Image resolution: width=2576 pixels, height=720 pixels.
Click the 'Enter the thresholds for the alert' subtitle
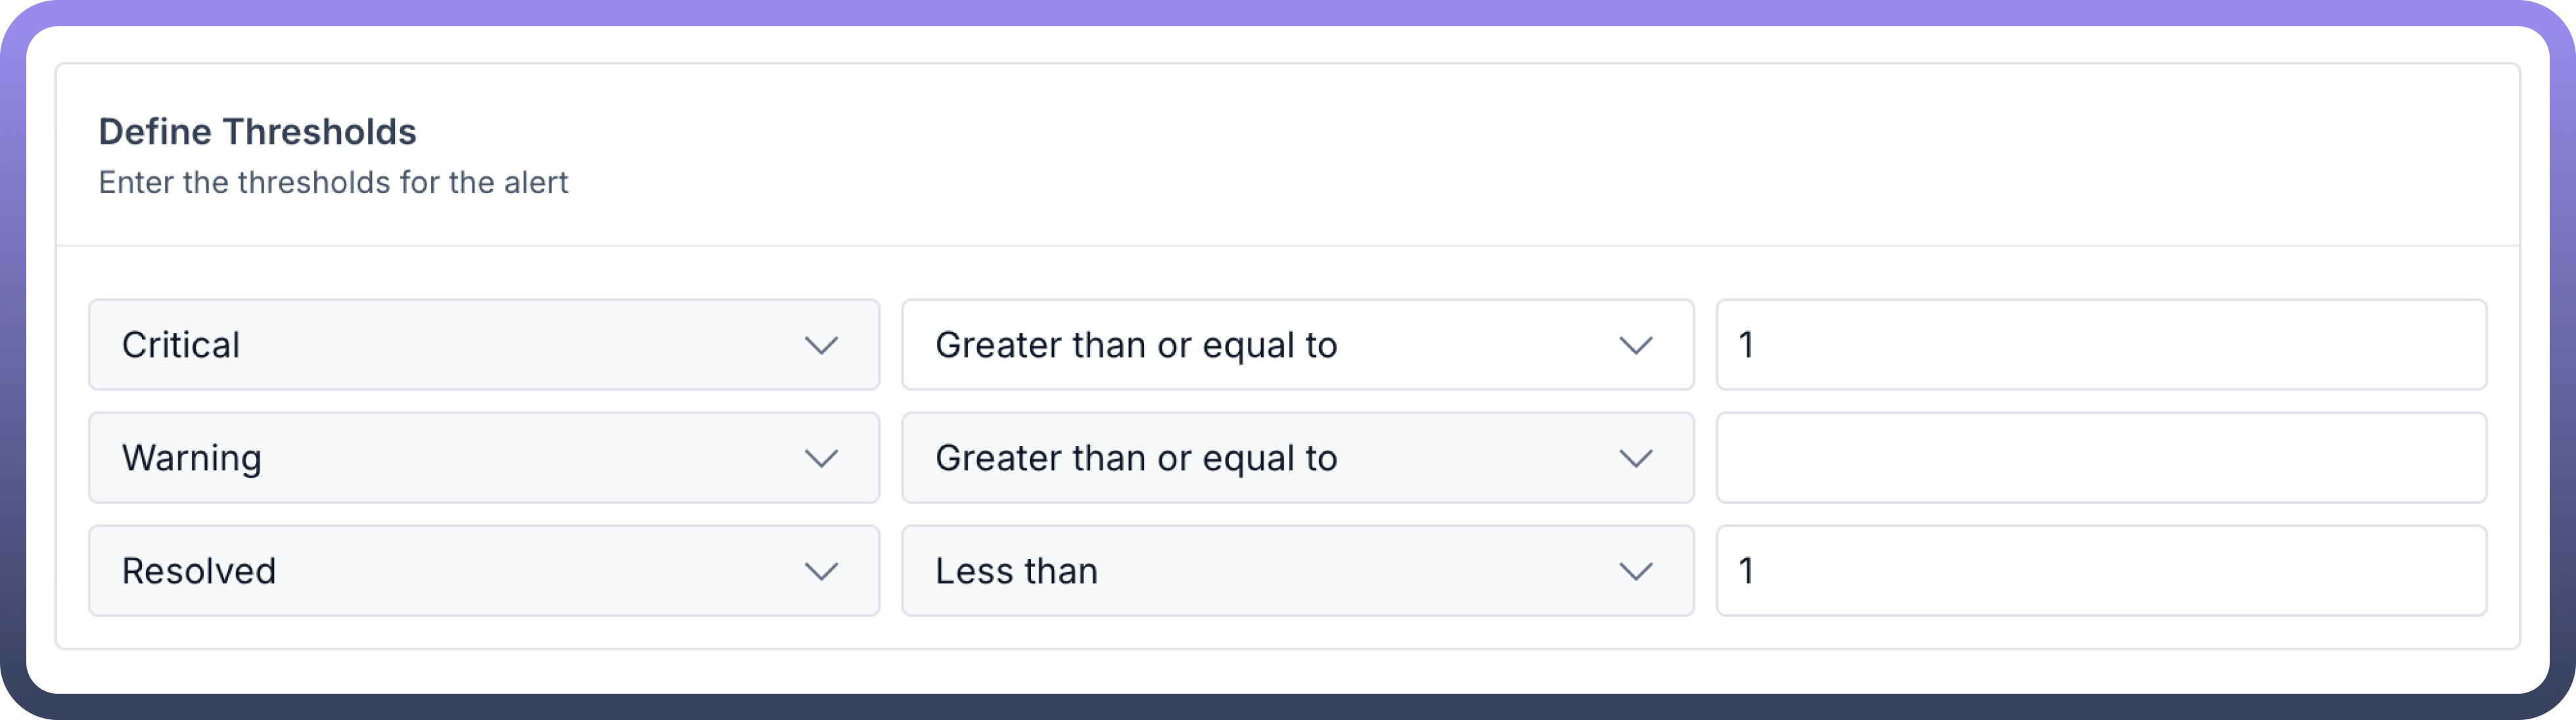tap(333, 183)
